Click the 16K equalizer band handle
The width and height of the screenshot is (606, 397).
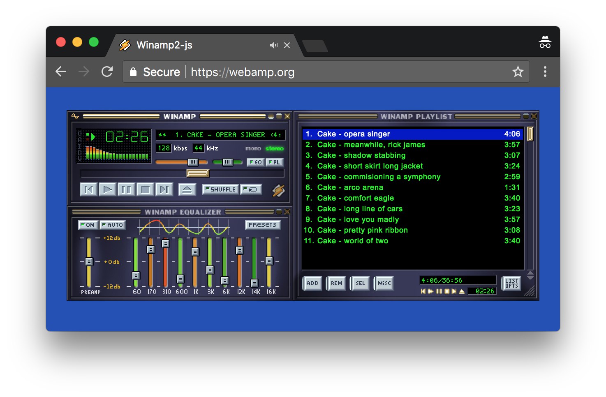(x=269, y=261)
